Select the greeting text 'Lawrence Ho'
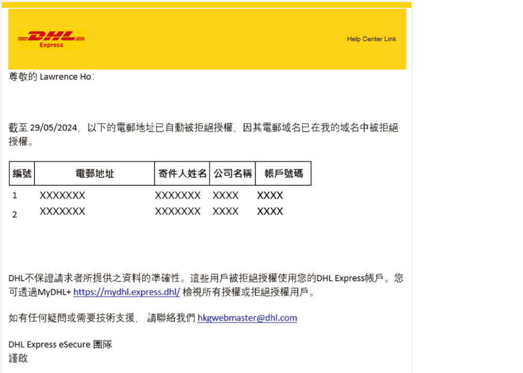The width and height of the screenshot is (523, 373). coord(65,77)
